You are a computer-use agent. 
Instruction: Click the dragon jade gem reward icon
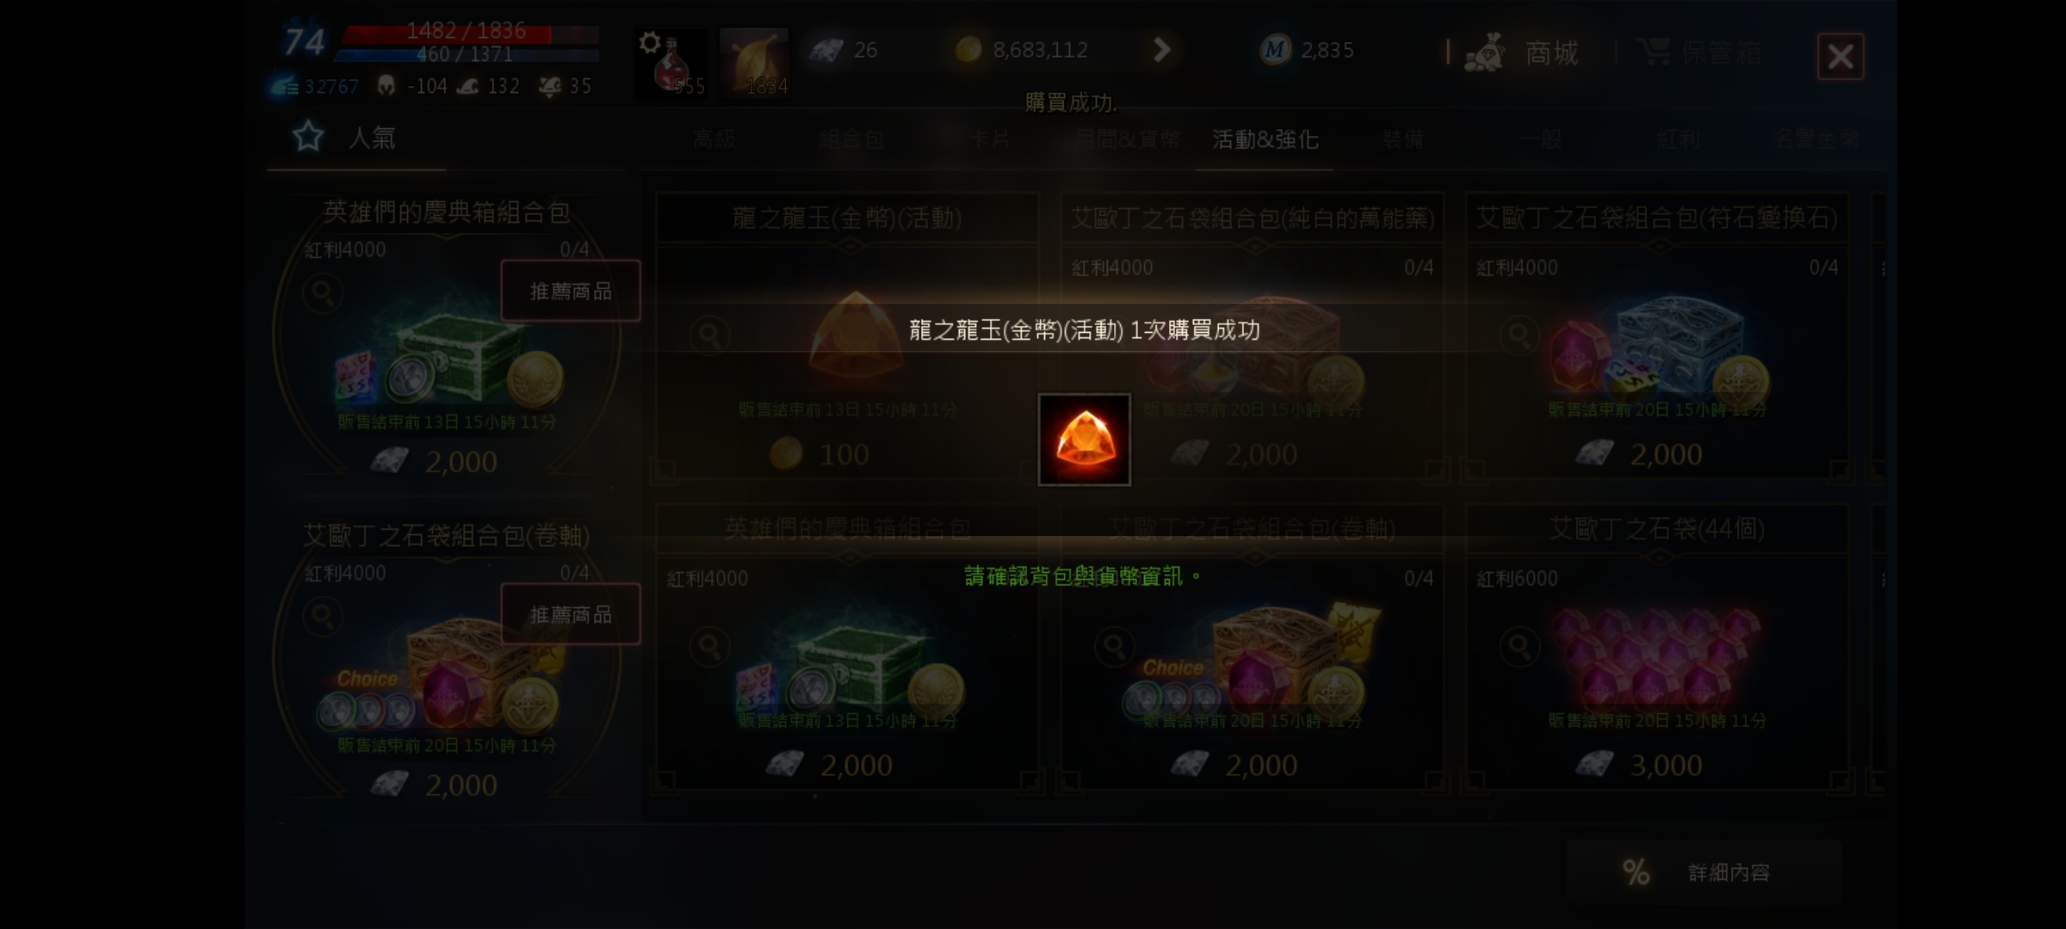pyautogui.click(x=1085, y=440)
